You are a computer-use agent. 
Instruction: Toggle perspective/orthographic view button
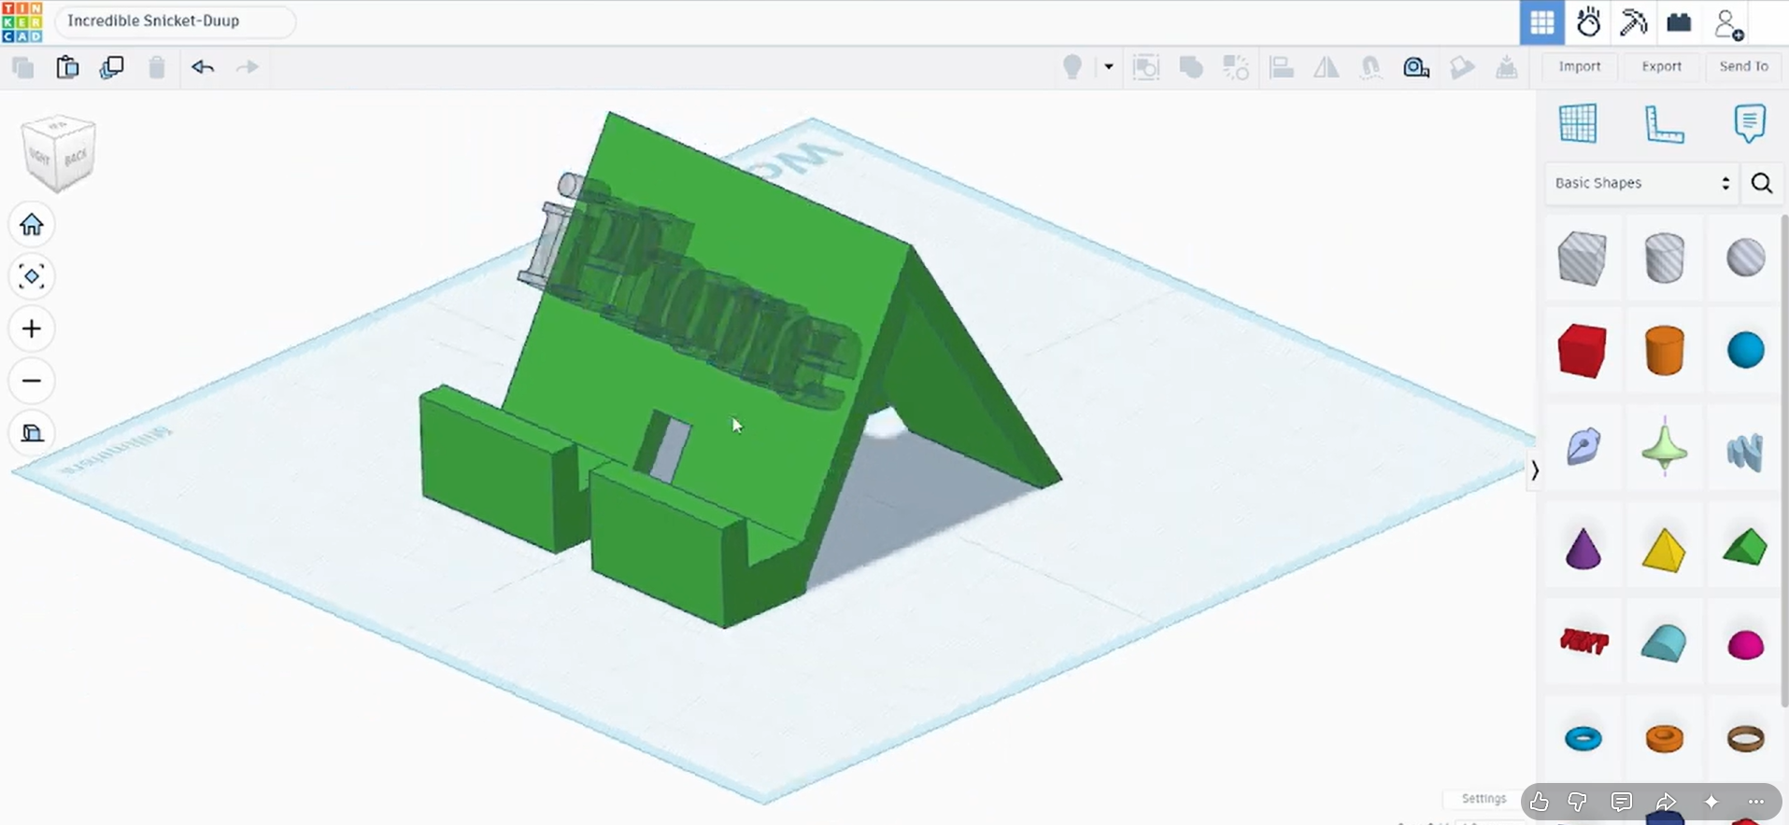pyautogui.click(x=31, y=433)
